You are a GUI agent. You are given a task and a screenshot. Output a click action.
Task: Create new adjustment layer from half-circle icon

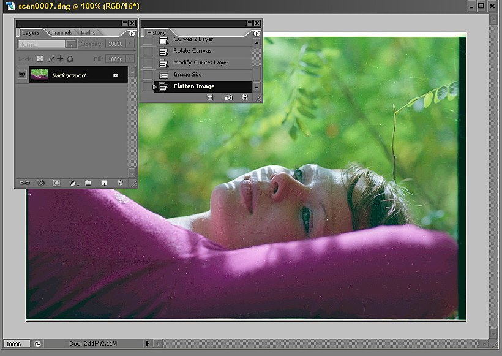(73, 183)
